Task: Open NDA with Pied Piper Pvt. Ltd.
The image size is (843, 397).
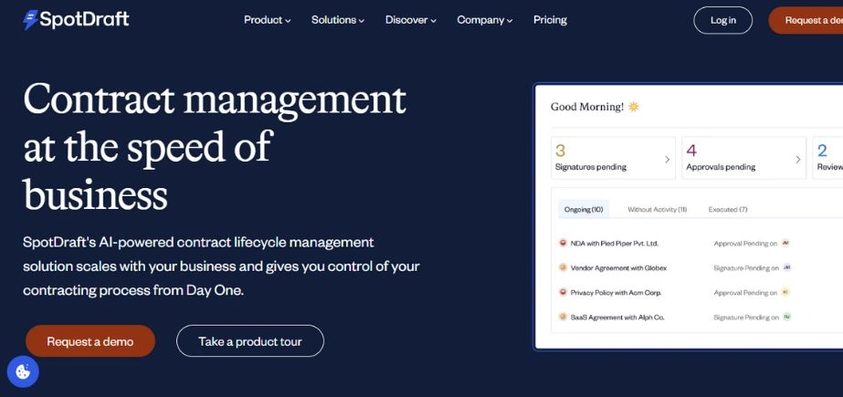Action: pyautogui.click(x=614, y=244)
